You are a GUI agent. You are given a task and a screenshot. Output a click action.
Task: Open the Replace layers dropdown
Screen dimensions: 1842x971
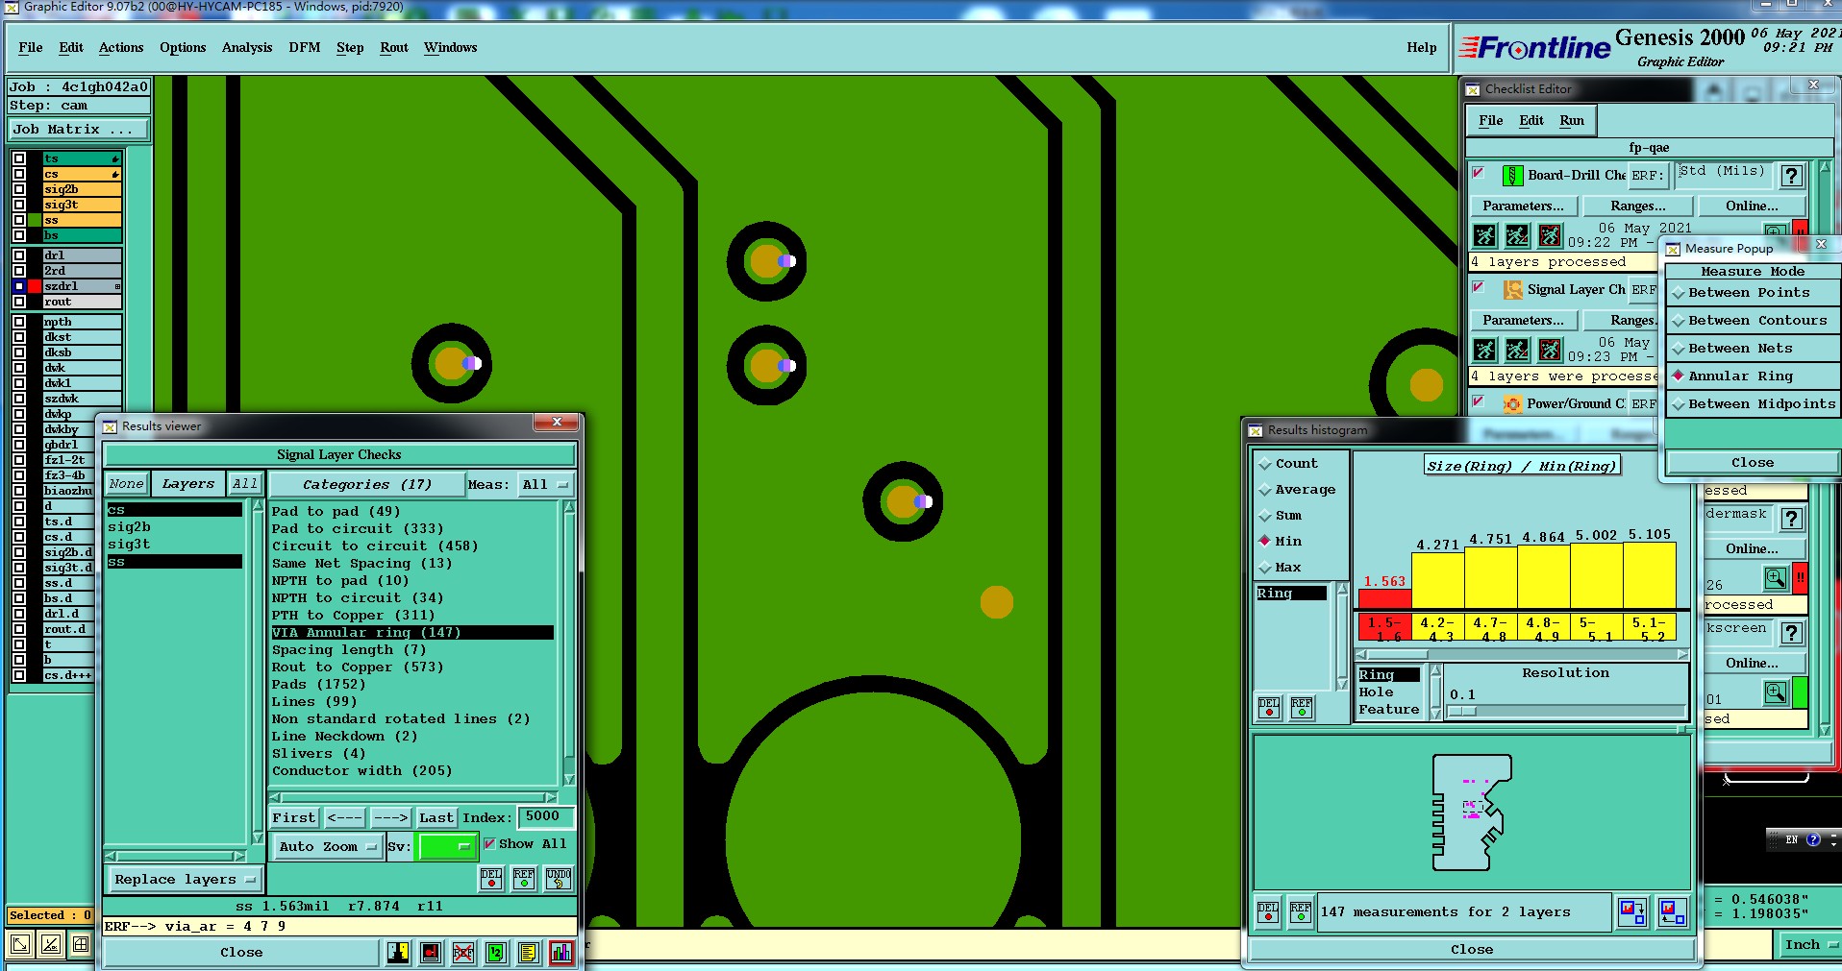click(x=184, y=880)
